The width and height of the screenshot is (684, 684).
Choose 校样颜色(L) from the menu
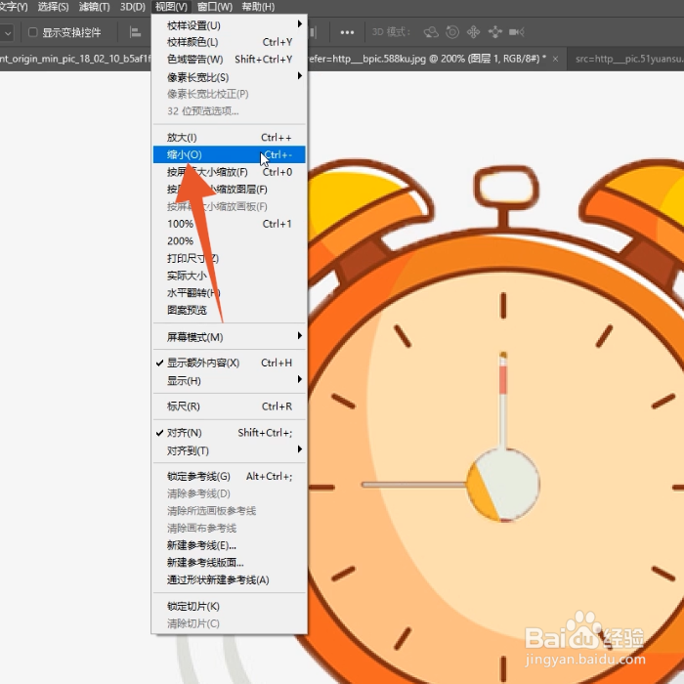pos(229,42)
